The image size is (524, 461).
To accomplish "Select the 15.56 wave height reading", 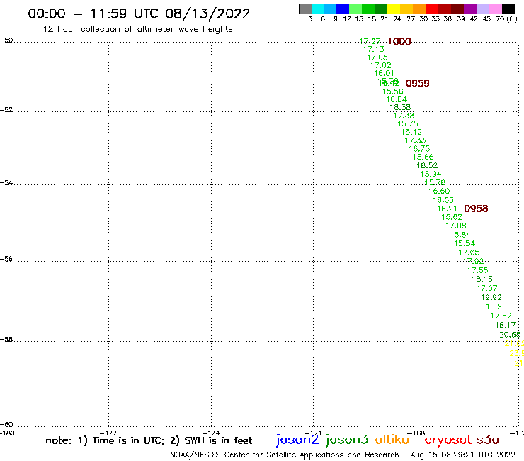I will 393,91.
